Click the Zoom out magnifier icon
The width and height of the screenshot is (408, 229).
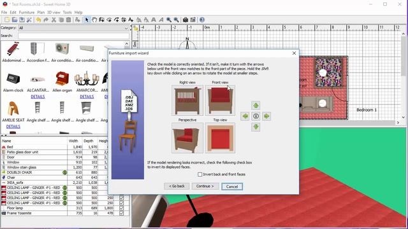176,20
